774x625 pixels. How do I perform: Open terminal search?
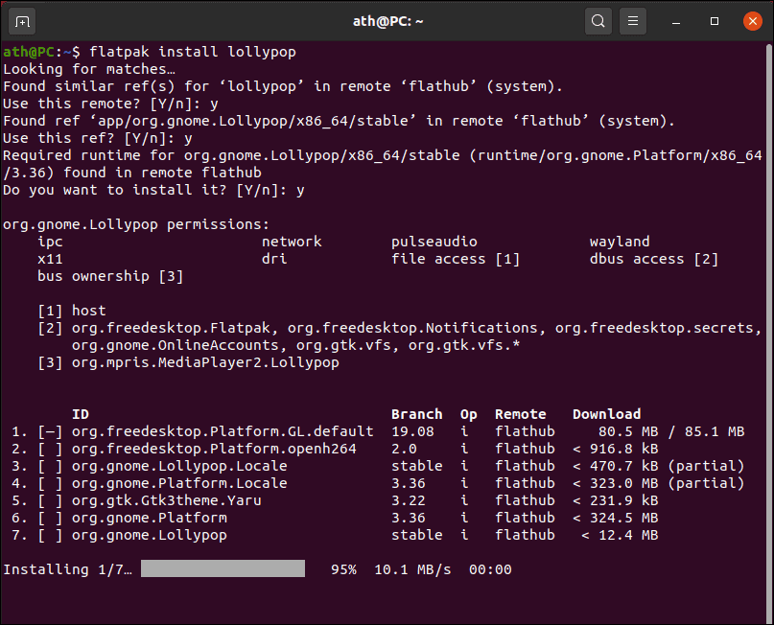coord(598,21)
